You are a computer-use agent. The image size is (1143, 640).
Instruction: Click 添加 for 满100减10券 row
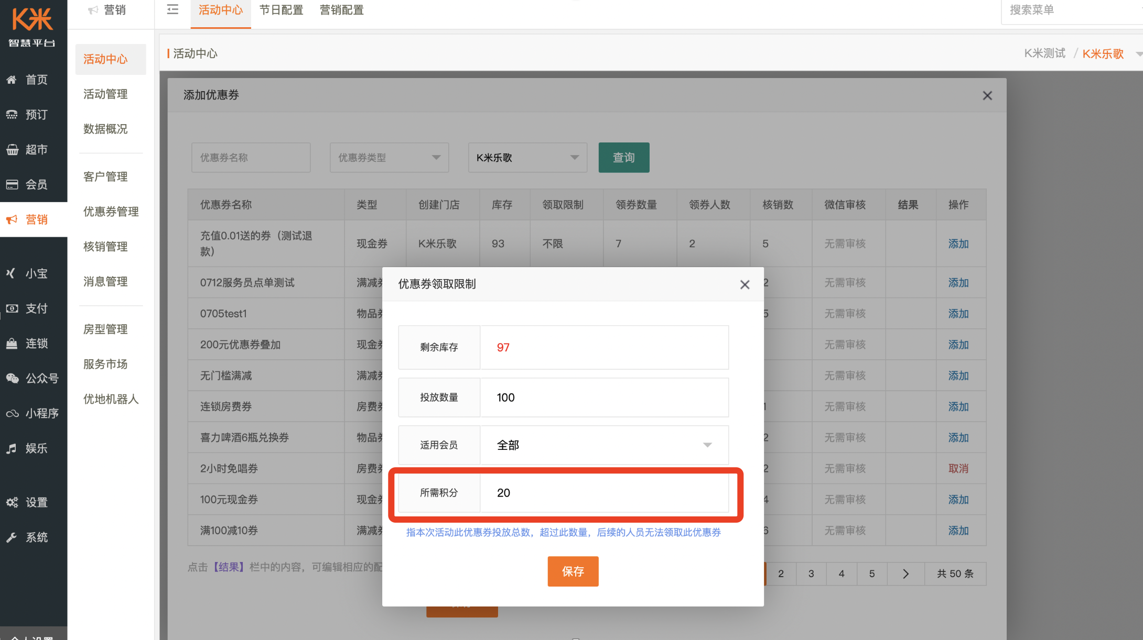point(958,531)
